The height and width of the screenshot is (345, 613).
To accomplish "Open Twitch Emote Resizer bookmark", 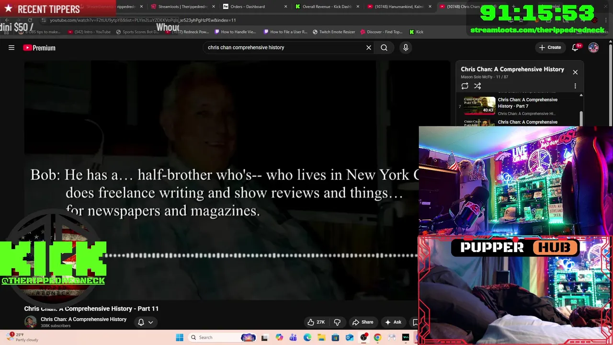I will [334, 32].
